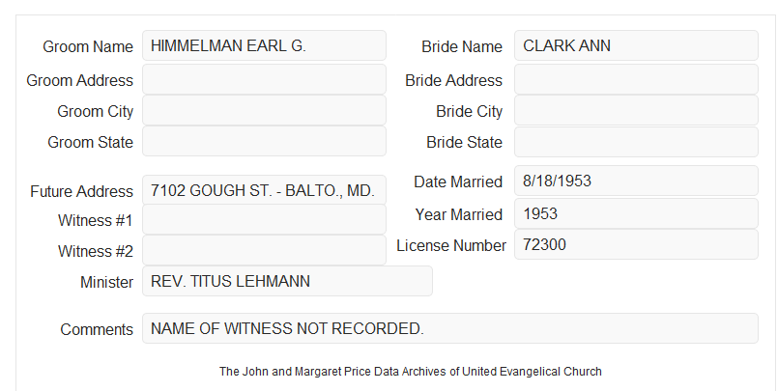Screen dimensions: 778x391
Task: Focus the Year Married field showing 1953
Action: [x=636, y=213]
